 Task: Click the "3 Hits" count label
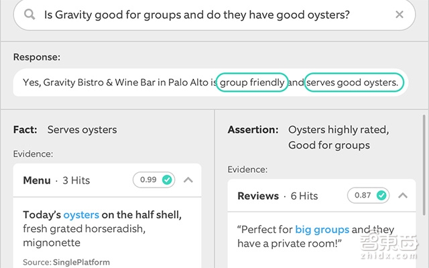(76, 180)
